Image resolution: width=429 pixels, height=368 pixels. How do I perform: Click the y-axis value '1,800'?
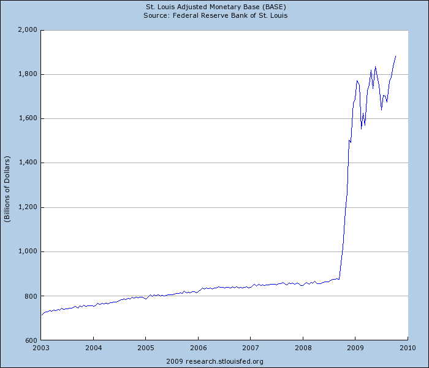point(28,74)
